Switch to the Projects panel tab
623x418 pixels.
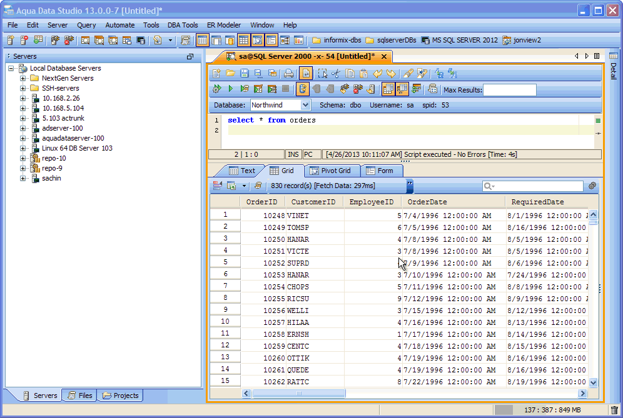tap(120, 396)
